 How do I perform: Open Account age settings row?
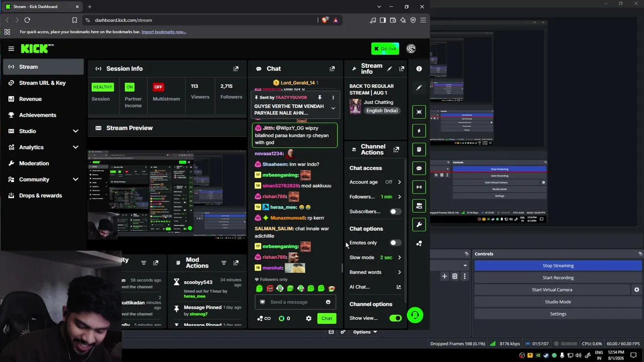point(375,182)
